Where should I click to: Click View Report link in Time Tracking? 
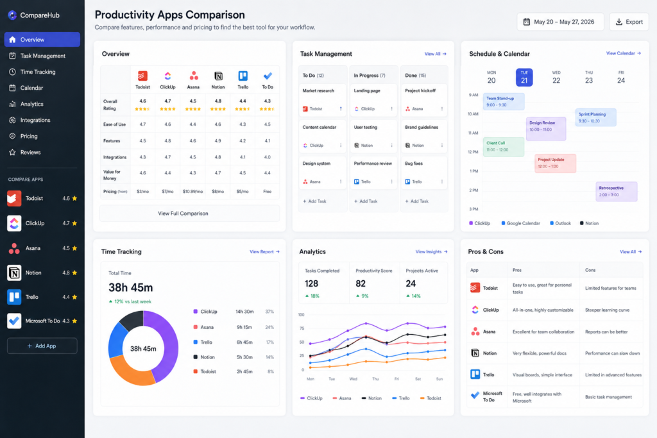click(264, 251)
